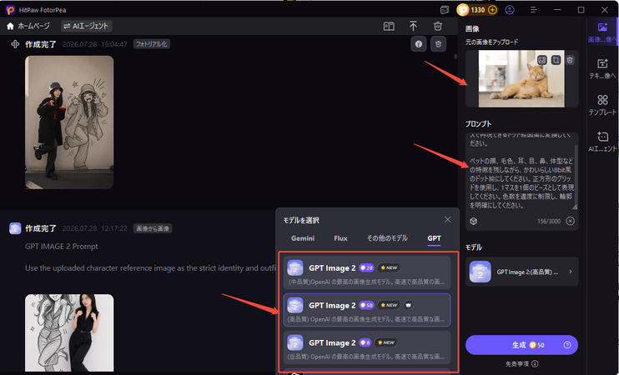
Task: Click the resize grip of prompt box
Action: click(575, 207)
